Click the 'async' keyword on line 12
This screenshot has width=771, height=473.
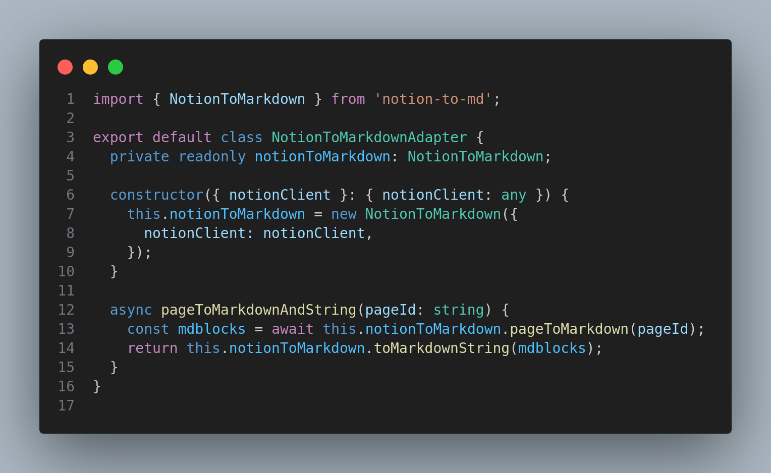(131, 310)
